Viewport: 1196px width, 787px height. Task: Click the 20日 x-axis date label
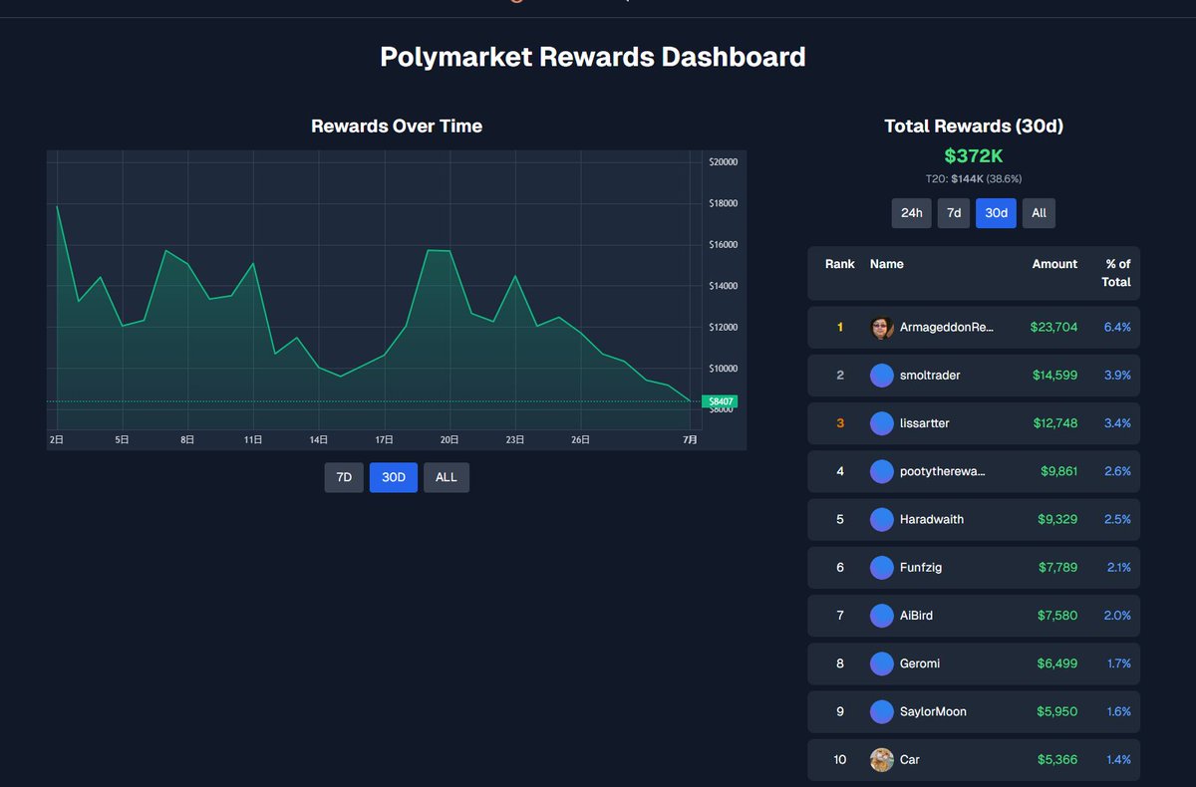(449, 439)
